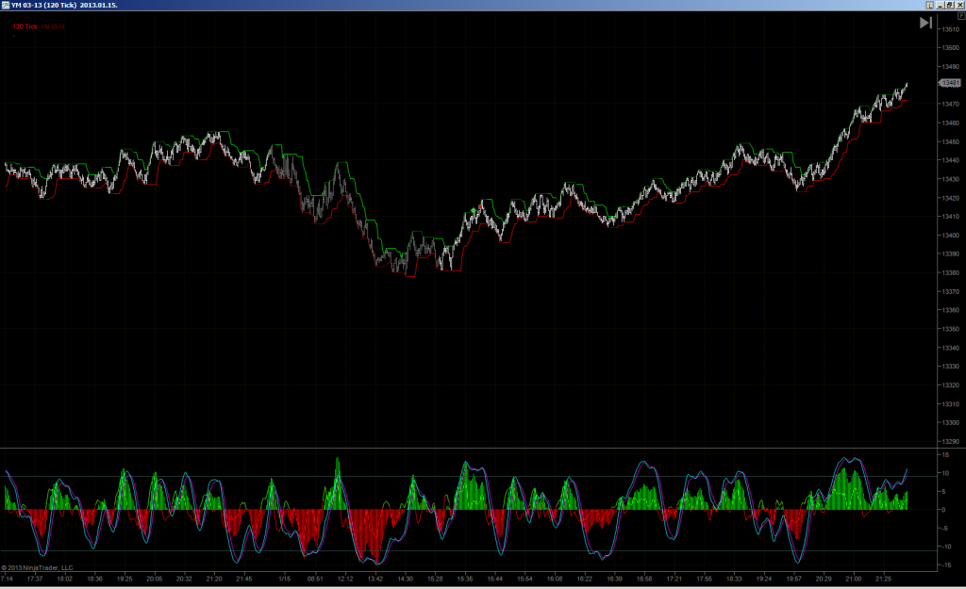This screenshot has height=589, width=966.
Task: Click the "13400" price axis label
Action: click(950, 235)
